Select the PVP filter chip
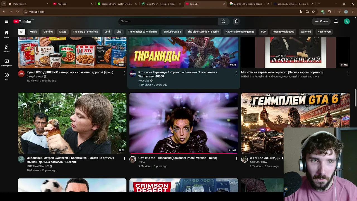Image resolution: width=357 pixels, height=201 pixels. pos(263,32)
